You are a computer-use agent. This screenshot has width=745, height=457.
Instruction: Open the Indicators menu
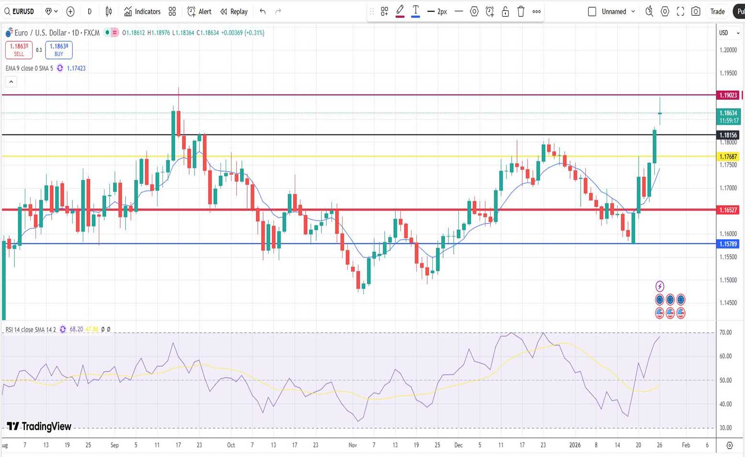pyautogui.click(x=142, y=11)
